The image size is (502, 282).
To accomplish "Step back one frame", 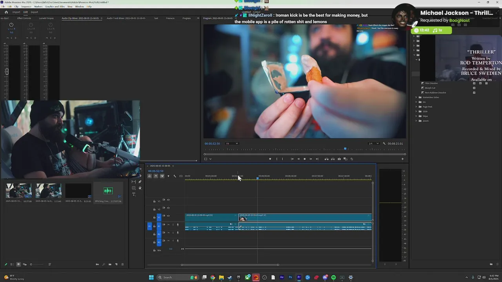I will point(298,159).
